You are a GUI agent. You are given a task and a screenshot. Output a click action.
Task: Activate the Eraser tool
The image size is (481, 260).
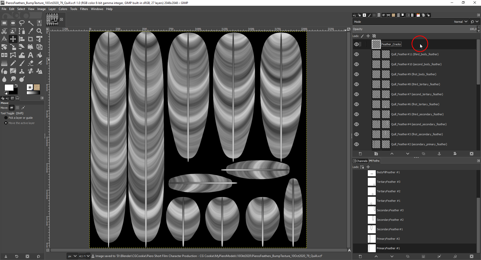(x=30, y=63)
